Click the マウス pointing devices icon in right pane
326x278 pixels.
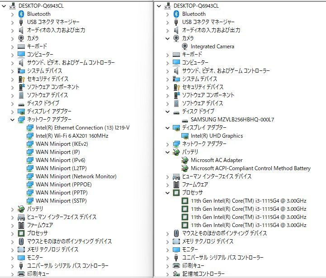click(x=176, y=233)
